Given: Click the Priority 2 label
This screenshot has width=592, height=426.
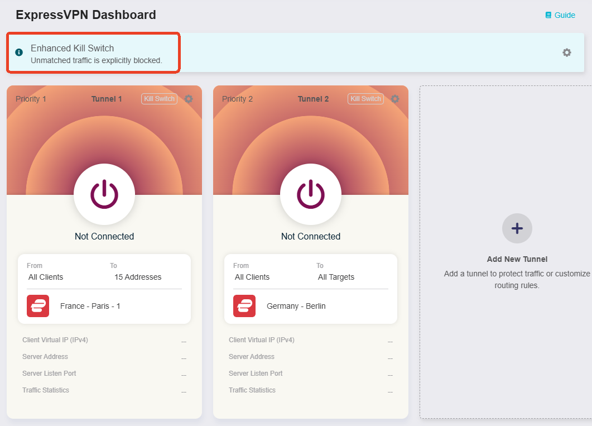Looking at the screenshot, I should tap(237, 99).
